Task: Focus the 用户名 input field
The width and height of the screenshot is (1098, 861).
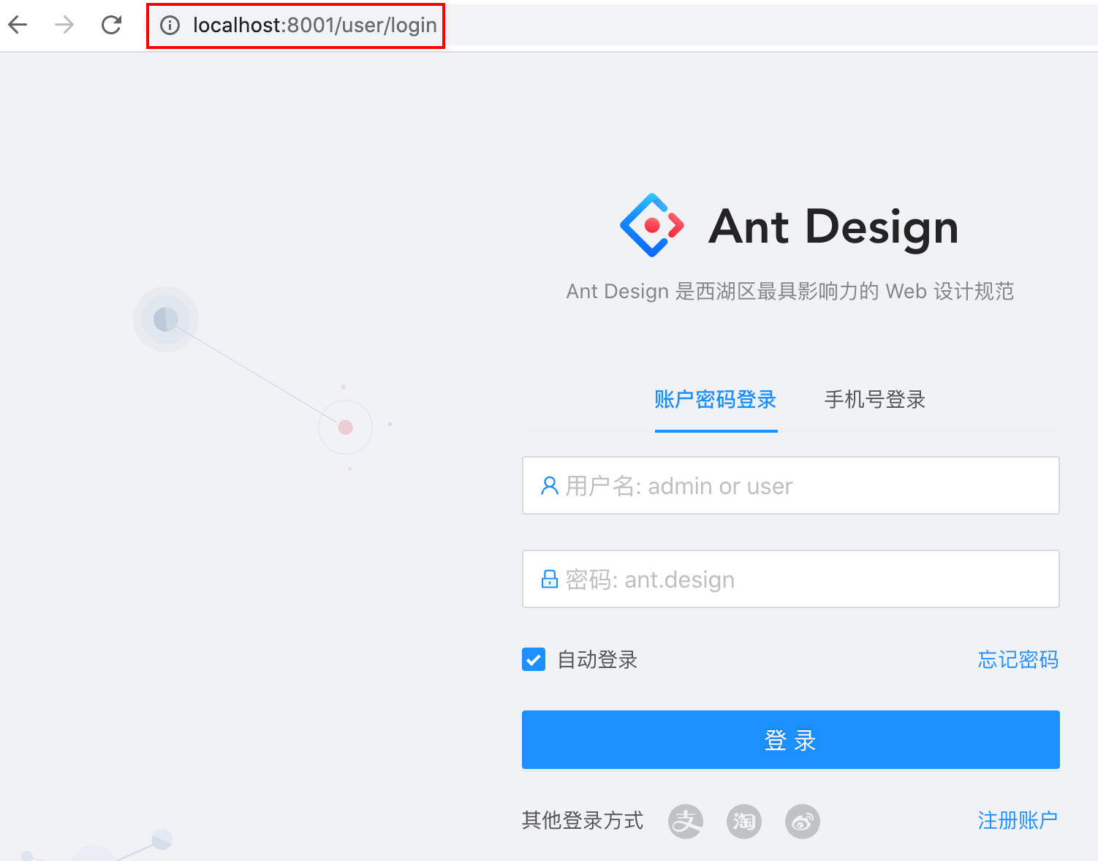Action: 791,485
